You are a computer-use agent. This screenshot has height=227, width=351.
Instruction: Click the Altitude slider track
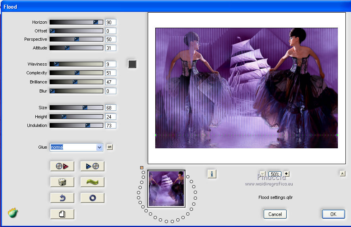[x=76, y=48]
